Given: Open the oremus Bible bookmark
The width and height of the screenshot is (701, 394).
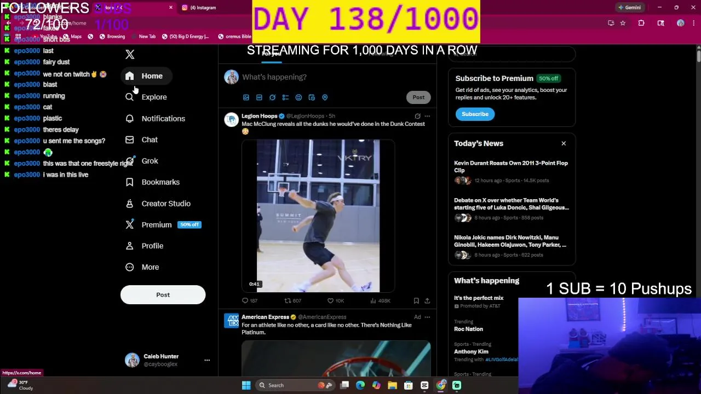Looking at the screenshot, I should 234,37.
